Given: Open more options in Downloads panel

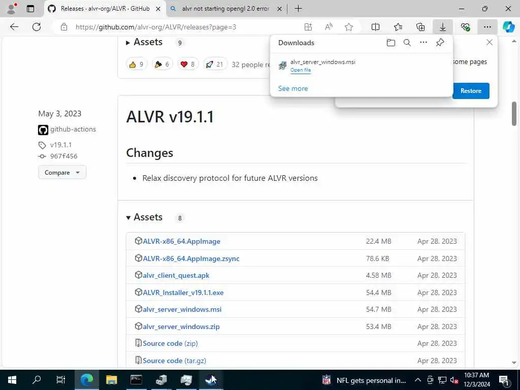Looking at the screenshot, I should [x=424, y=43].
